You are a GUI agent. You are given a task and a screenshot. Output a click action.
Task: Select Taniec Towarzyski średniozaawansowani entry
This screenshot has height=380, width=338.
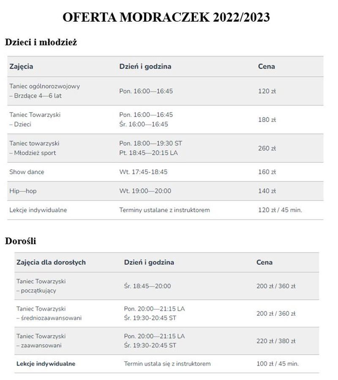[x=49, y=313]
